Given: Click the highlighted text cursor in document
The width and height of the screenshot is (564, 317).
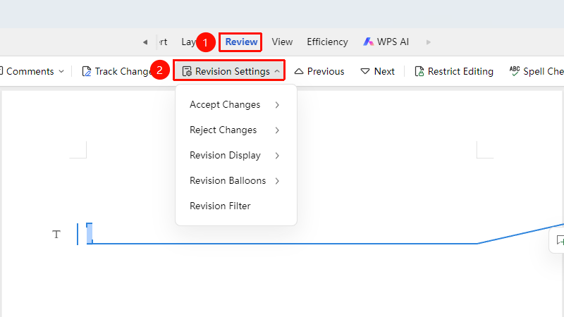Looking at the screenshot, I should pos(90,234).
